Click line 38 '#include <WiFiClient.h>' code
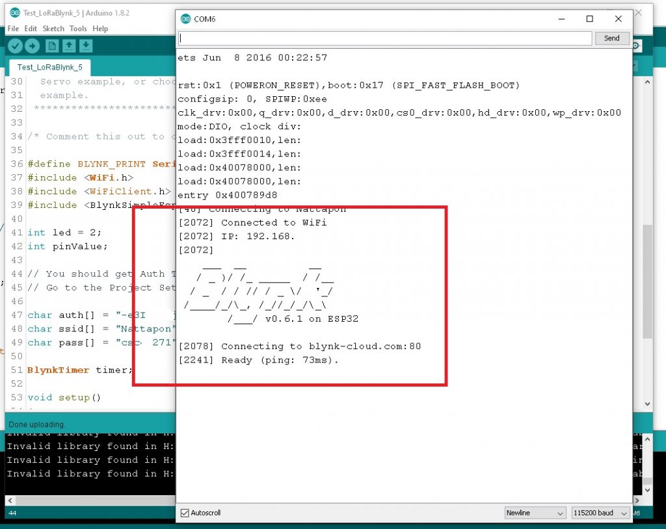 tap(100, 191)
